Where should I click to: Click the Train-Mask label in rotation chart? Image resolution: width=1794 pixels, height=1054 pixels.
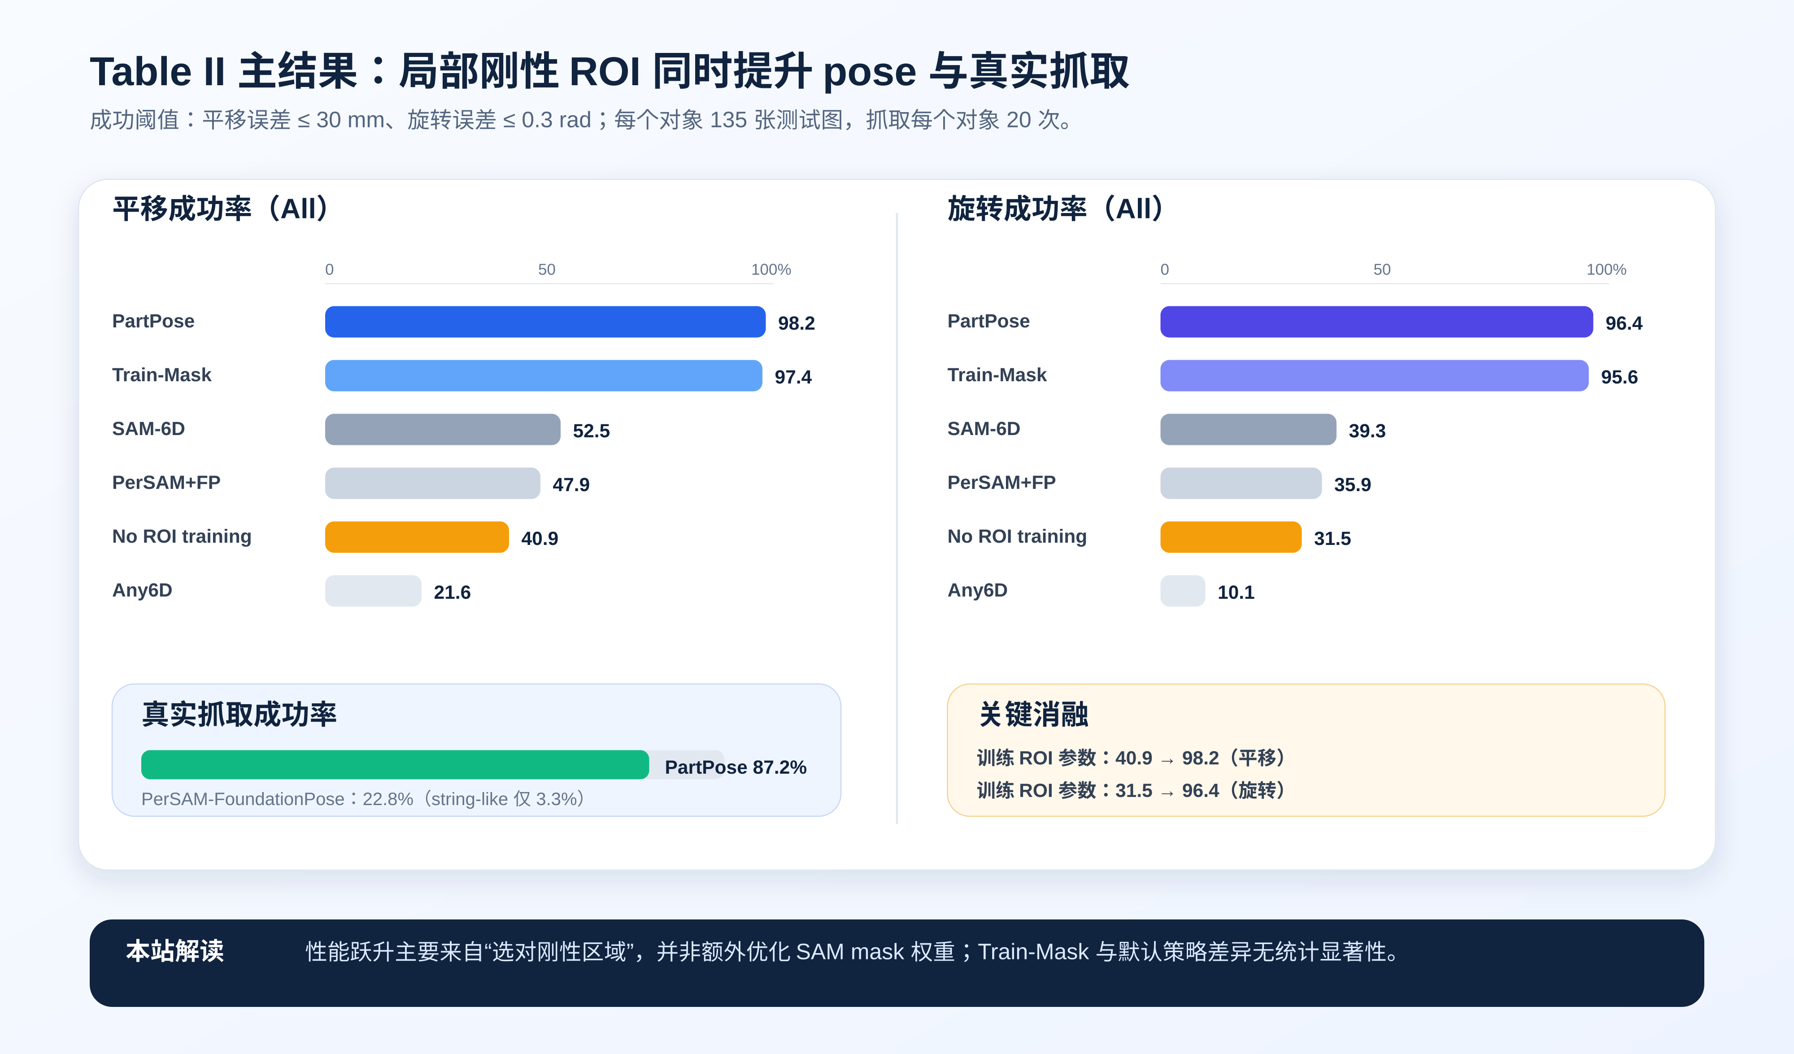coord(997,375)
